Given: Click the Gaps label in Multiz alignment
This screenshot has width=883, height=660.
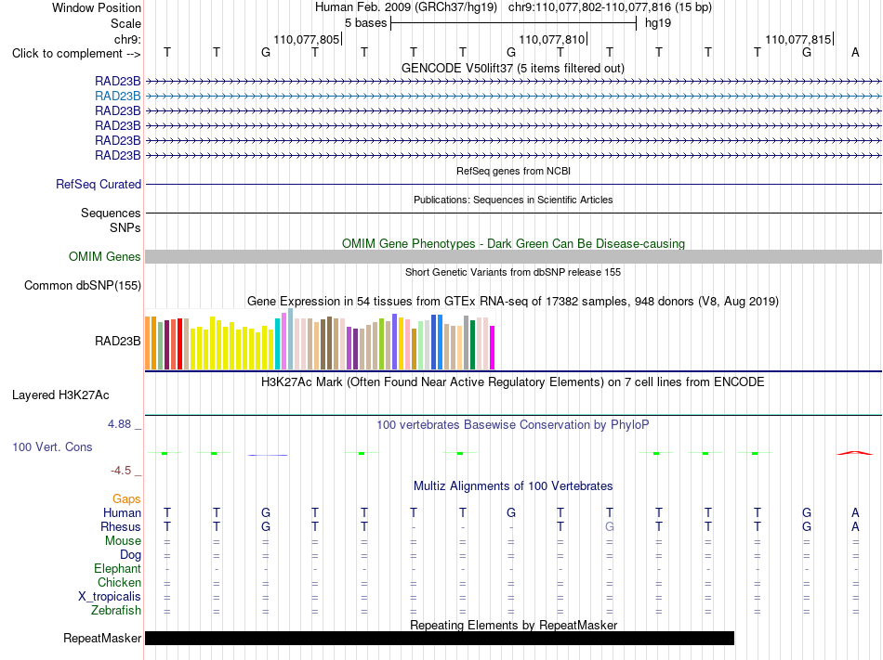Looking at the screenshot, I should (x=126, y=499).
